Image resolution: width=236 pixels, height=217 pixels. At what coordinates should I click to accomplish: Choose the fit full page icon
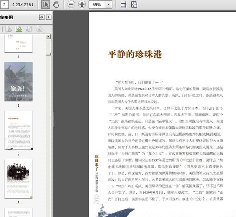[134, 4]
